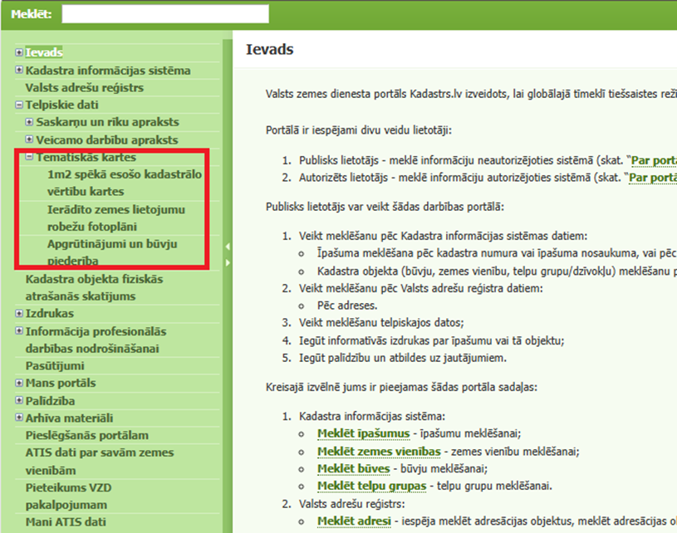Click the Meklēt telpu grupas link
This screenshot has height=533, width=677.
point(370,486)
